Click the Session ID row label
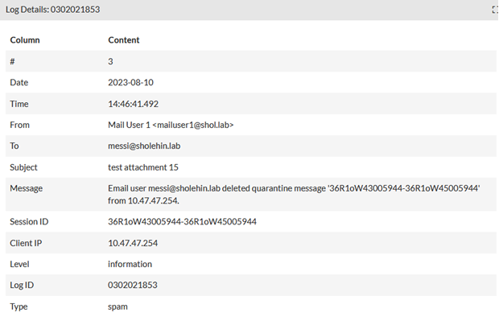This screenshot has height=329, width=499. point(31,221)
